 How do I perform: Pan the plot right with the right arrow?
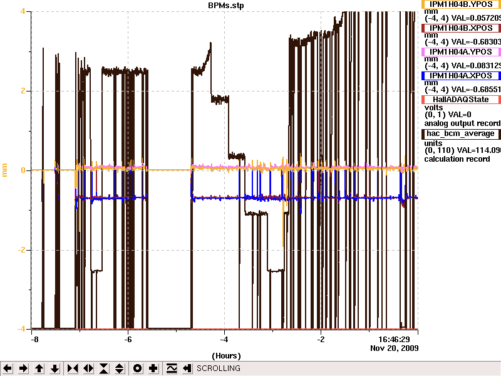click(23, 368)
